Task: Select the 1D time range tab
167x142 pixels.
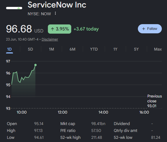Action: coord(10,49)
